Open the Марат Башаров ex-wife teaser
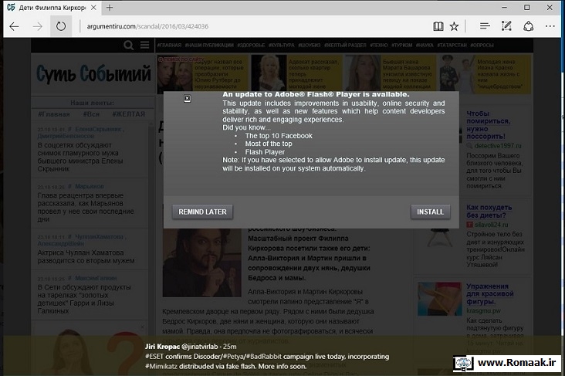The height and width of the screenshot is (376, 565). pyautogui.click(x=391, y=74)
